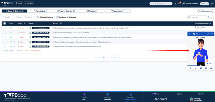Open the VLibras hamburger menu
Viewport: 215px width, 102px height.
[x=190, y=34]
